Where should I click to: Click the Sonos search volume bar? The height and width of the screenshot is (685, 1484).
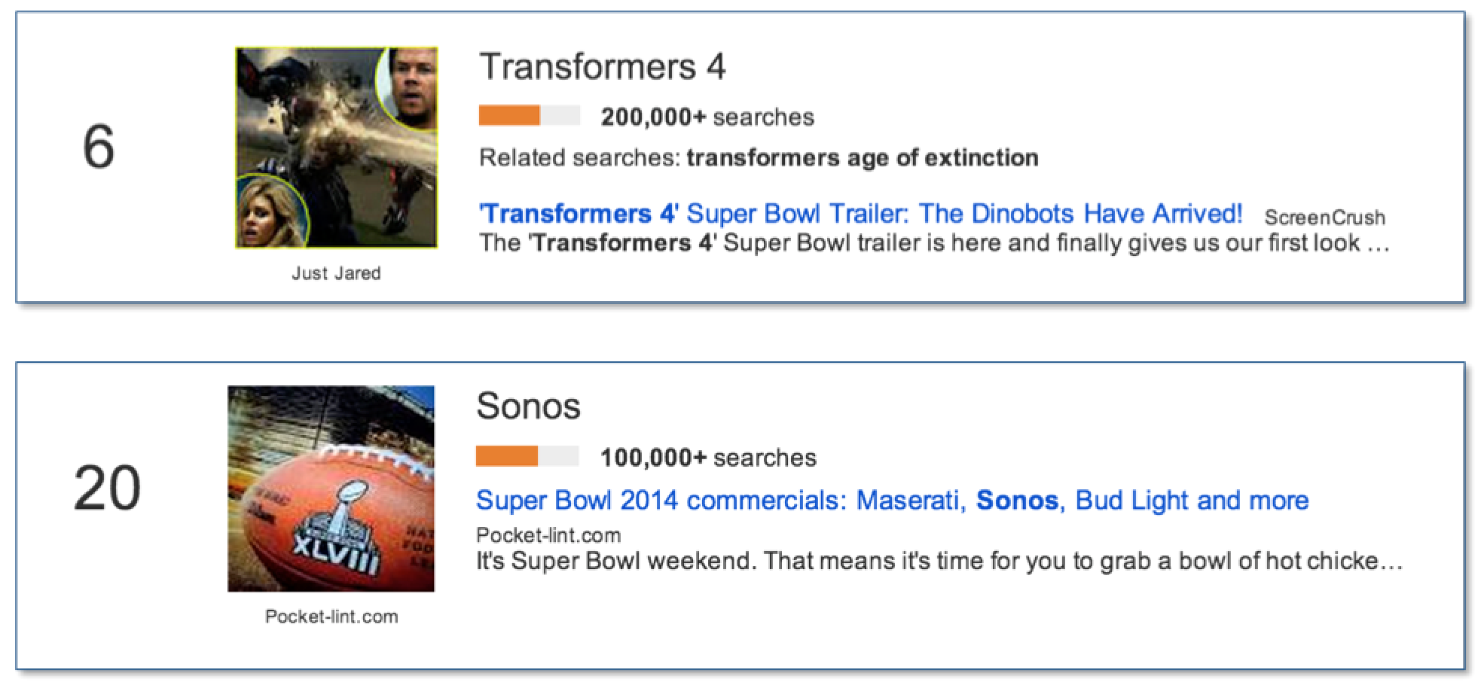[527, 456]
